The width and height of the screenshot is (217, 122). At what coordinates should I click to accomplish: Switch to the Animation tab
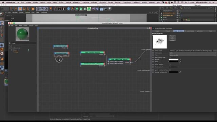(x=200, y=31)
